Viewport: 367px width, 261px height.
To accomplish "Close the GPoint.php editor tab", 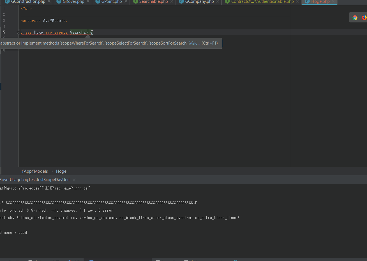I will tap(126, 2).
